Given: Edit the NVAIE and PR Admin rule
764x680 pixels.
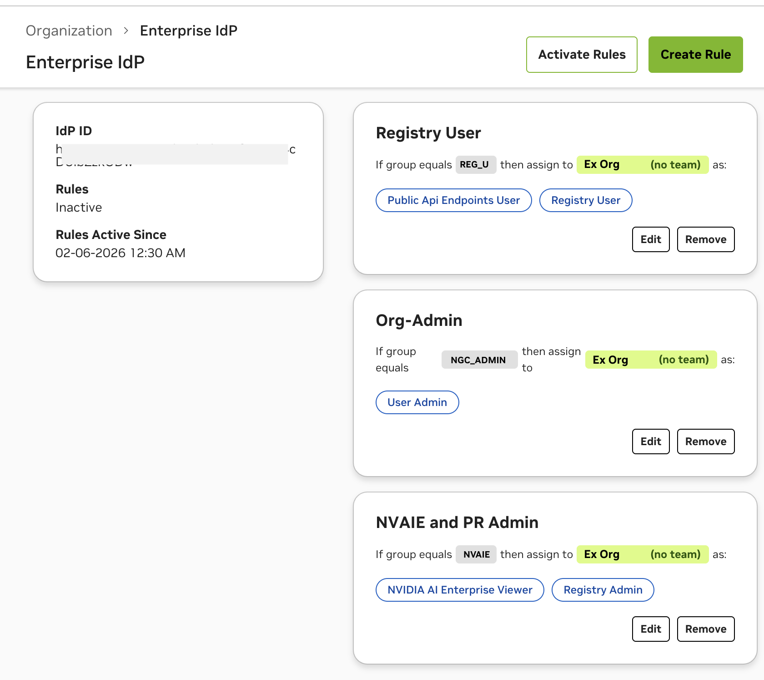Looking at the screenshot, I should (650, 629).
